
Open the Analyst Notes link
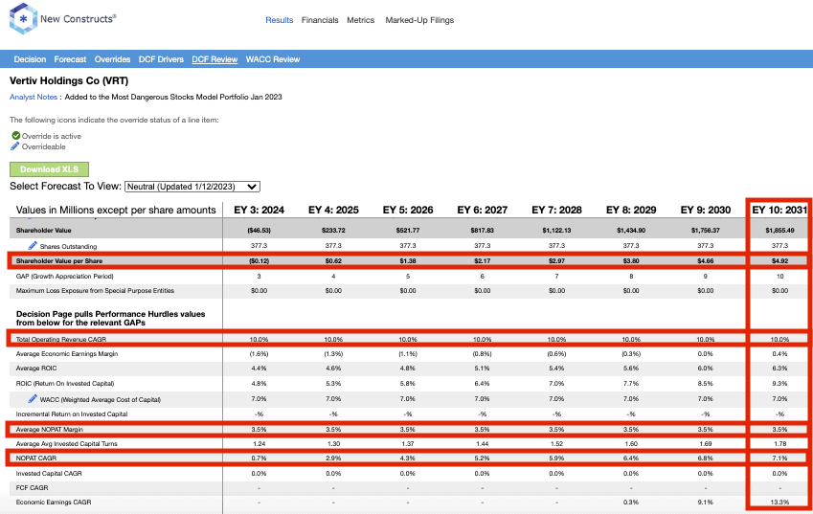[x=34, y=97]
